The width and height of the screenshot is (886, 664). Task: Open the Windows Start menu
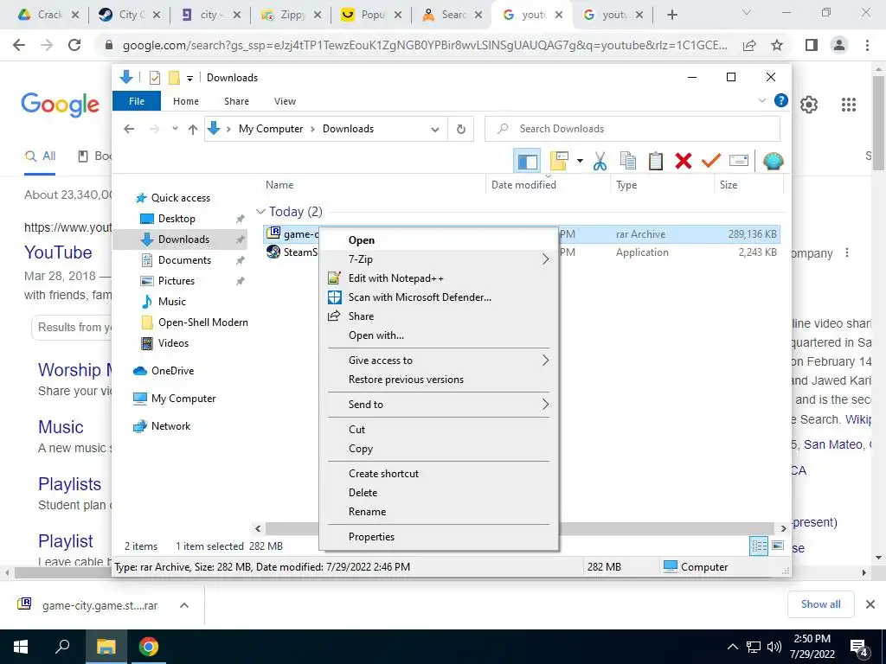(x=21, y=647)
